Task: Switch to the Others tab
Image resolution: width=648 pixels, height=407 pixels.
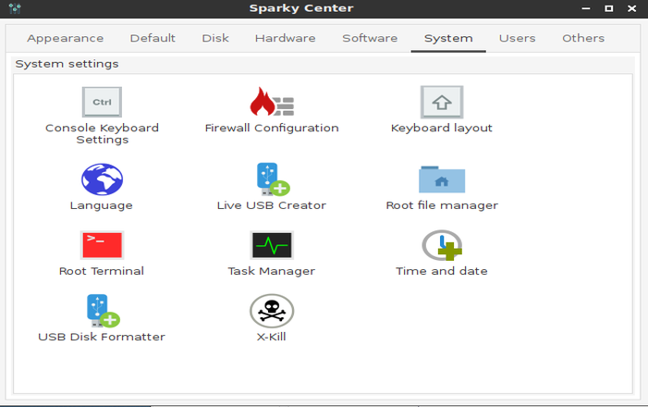Action: [583, 39]
